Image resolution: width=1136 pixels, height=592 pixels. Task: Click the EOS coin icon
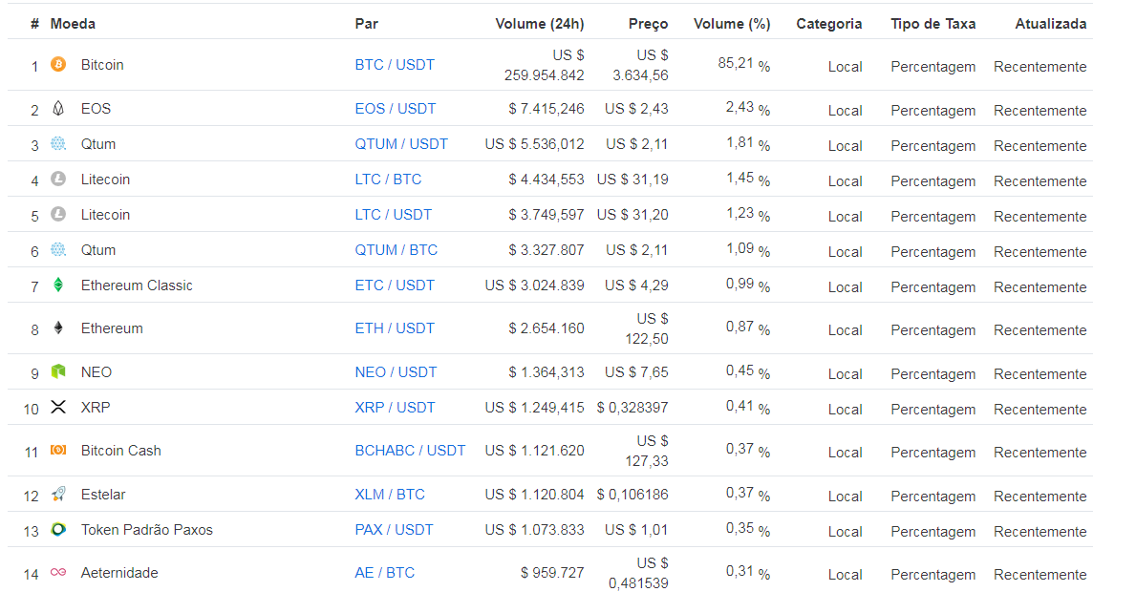[x=58, y=109]
